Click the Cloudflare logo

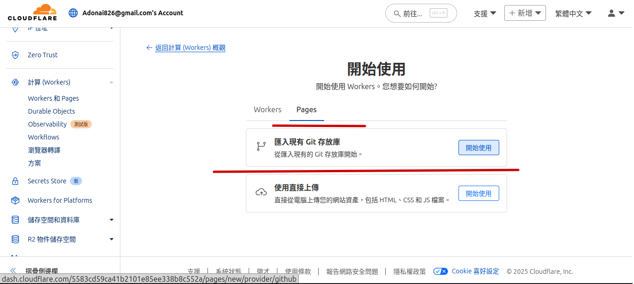click(31, 12)
